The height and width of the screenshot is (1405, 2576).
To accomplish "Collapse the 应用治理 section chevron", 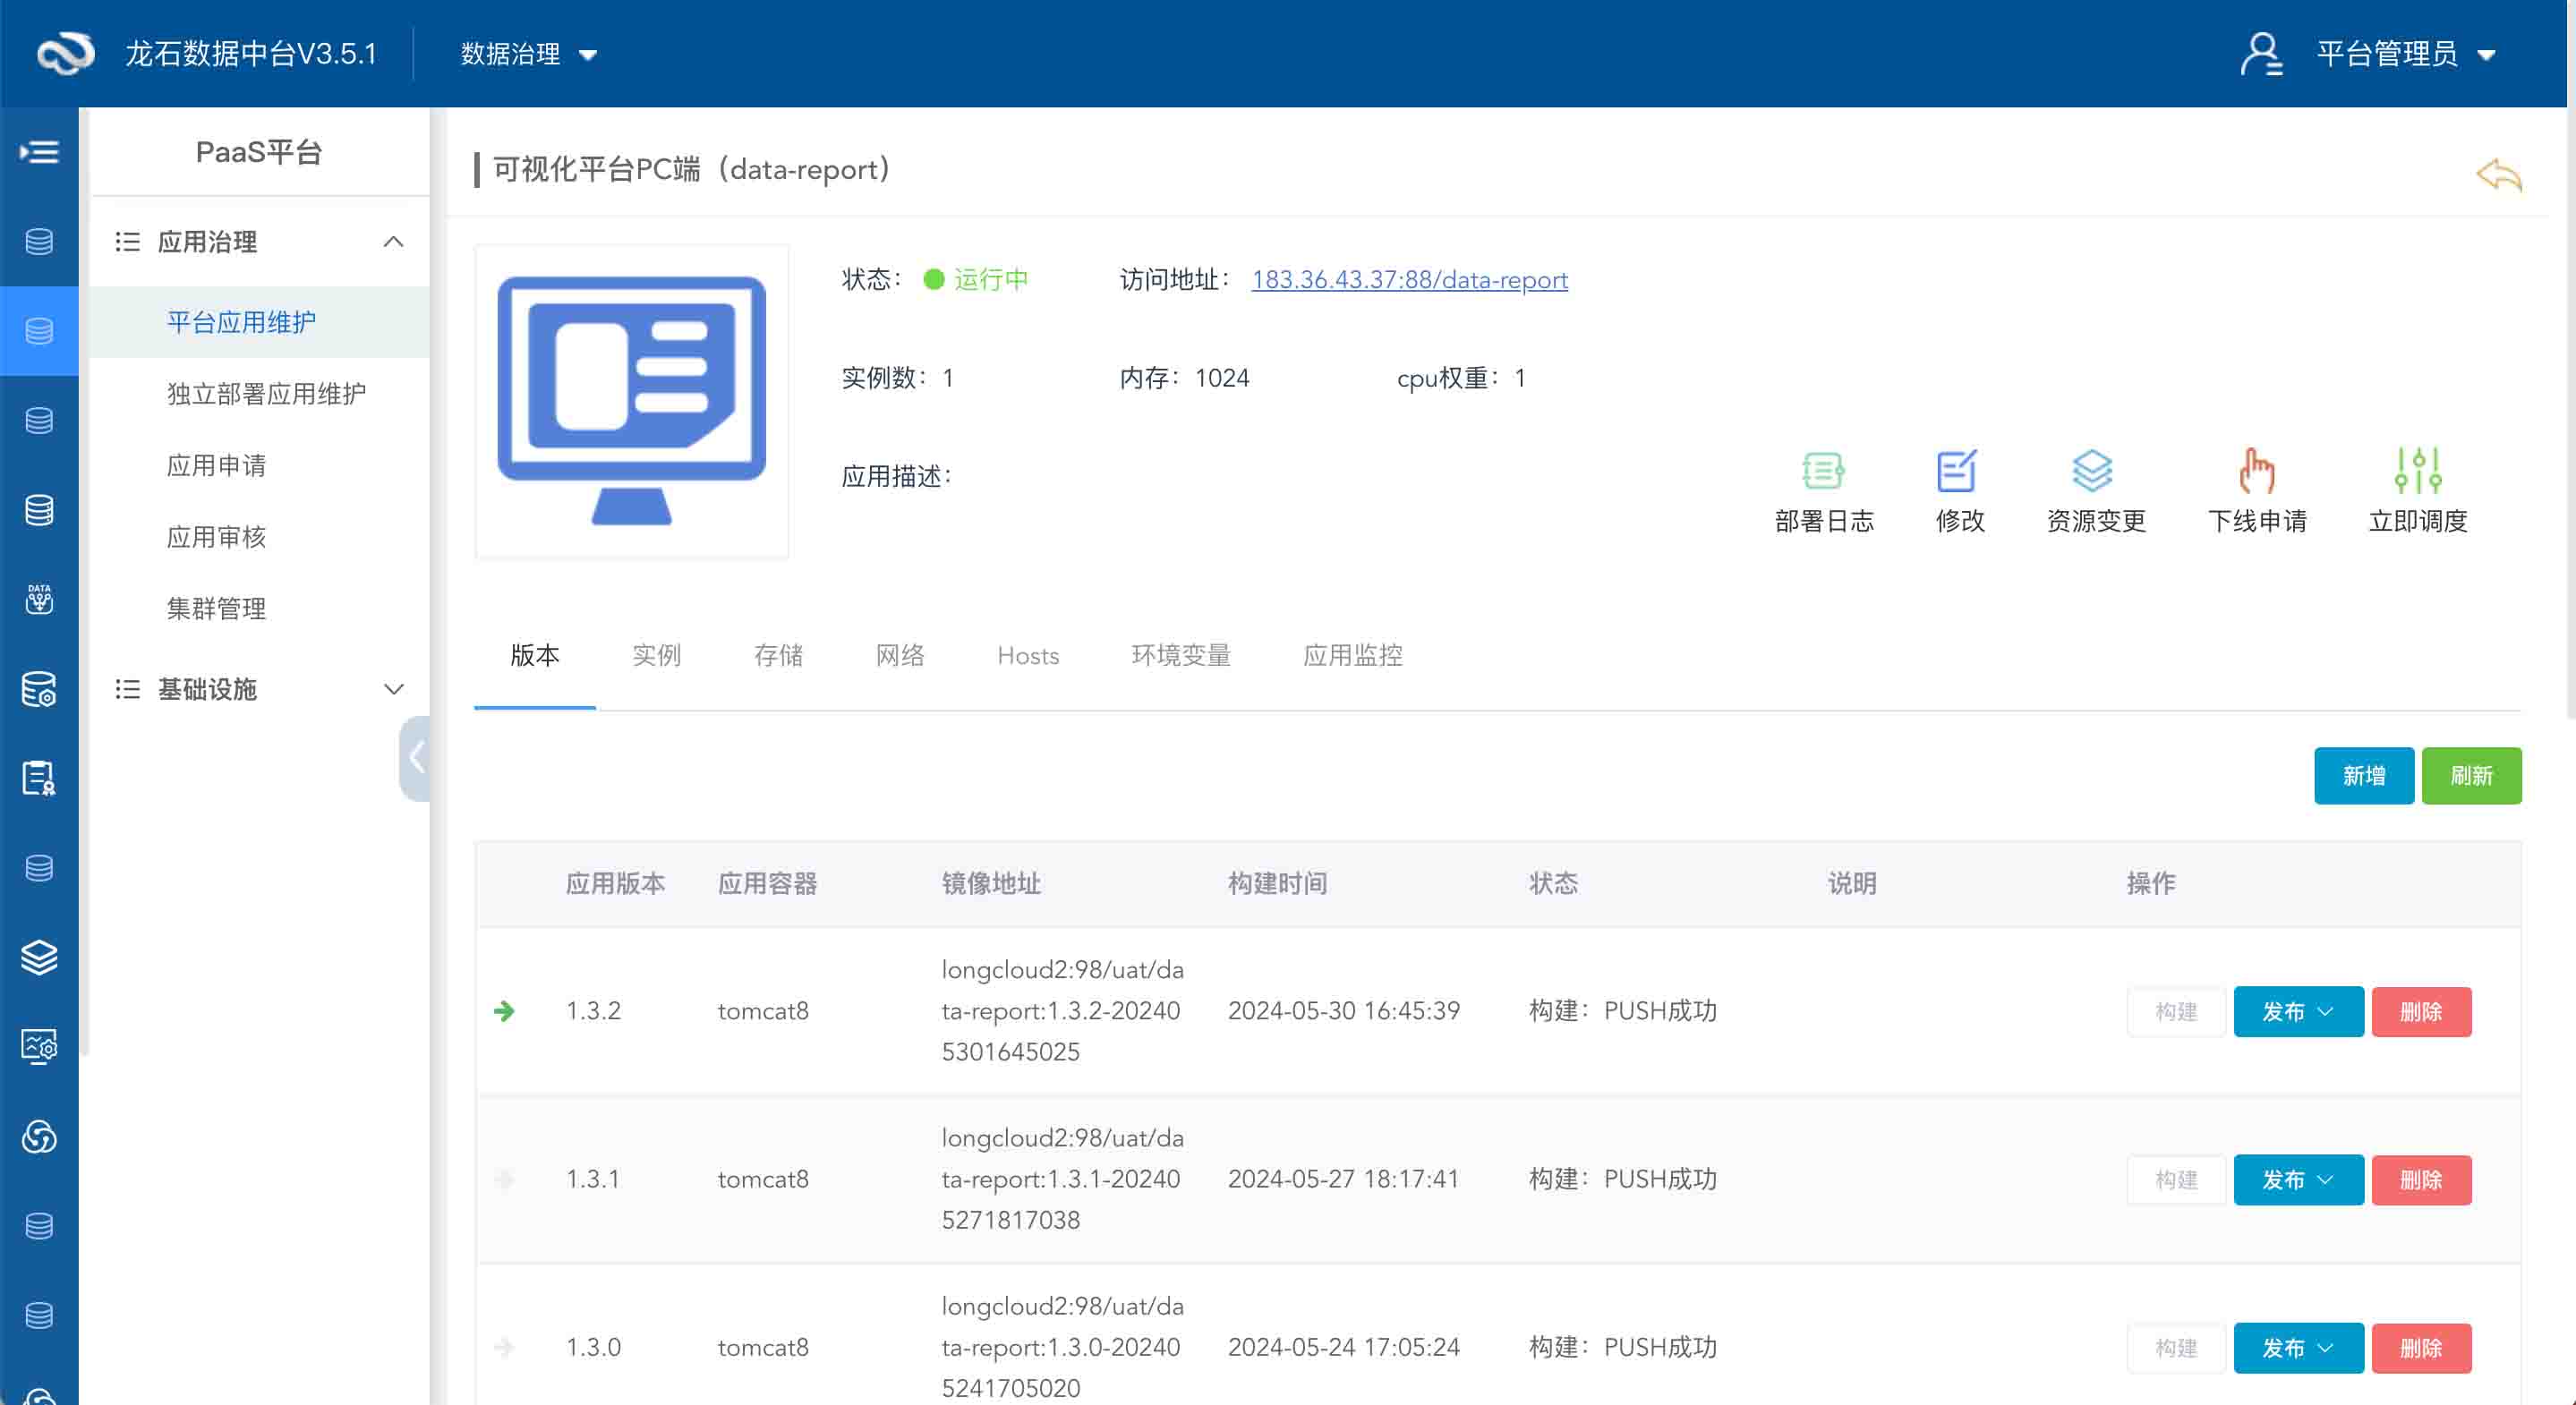I will [393, 241].
